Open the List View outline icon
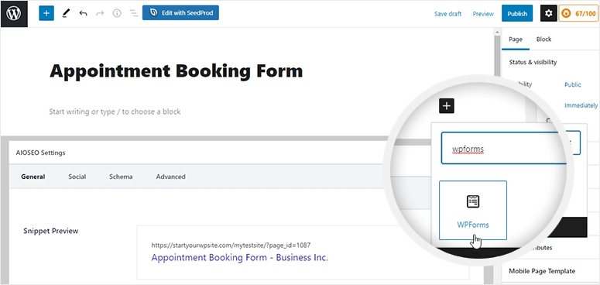600x285 pixels. click(x=133, y=14)
